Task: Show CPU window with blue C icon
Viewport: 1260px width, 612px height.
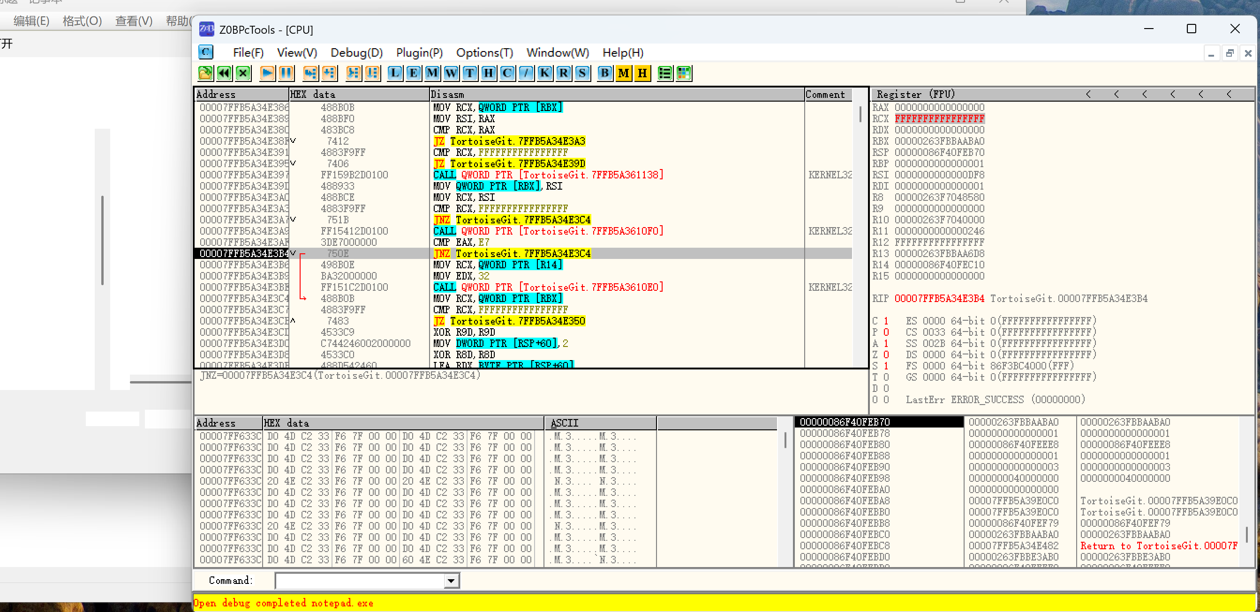Action: (507, 73)
